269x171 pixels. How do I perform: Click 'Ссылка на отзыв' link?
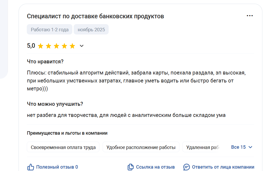pyautogui.click(x=155, y=167)
